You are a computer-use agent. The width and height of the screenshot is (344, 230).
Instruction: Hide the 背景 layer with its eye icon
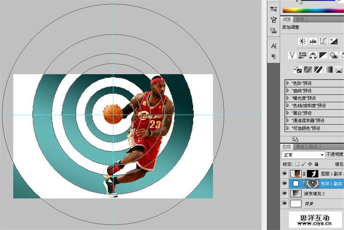pos(284,204)
